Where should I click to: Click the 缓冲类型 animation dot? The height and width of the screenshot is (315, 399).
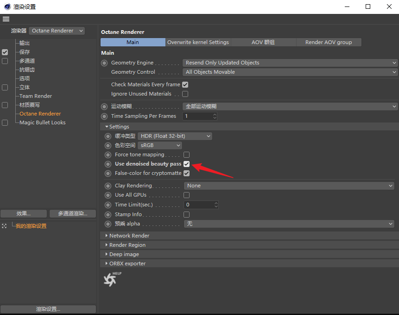pos(108,136)
